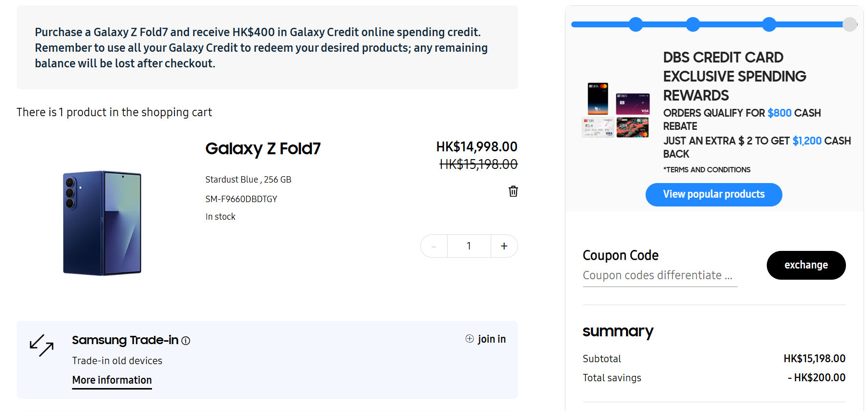
Task: Click the info icon beside Samsung Trade-in
Action: point(186,341)
